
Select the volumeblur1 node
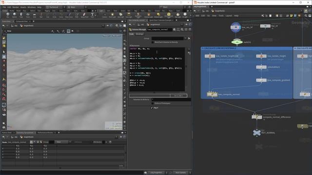(x=261, y=67)
